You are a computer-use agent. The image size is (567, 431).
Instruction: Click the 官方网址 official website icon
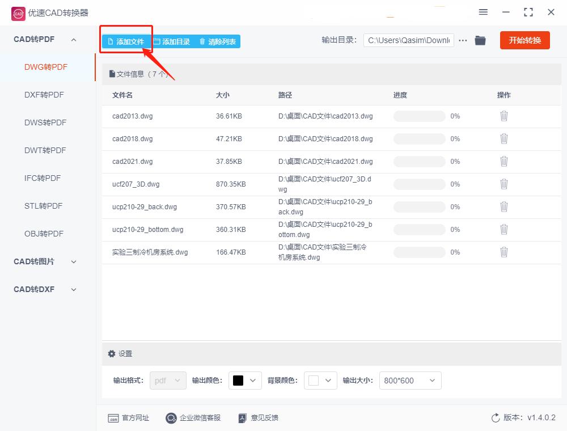115,418
